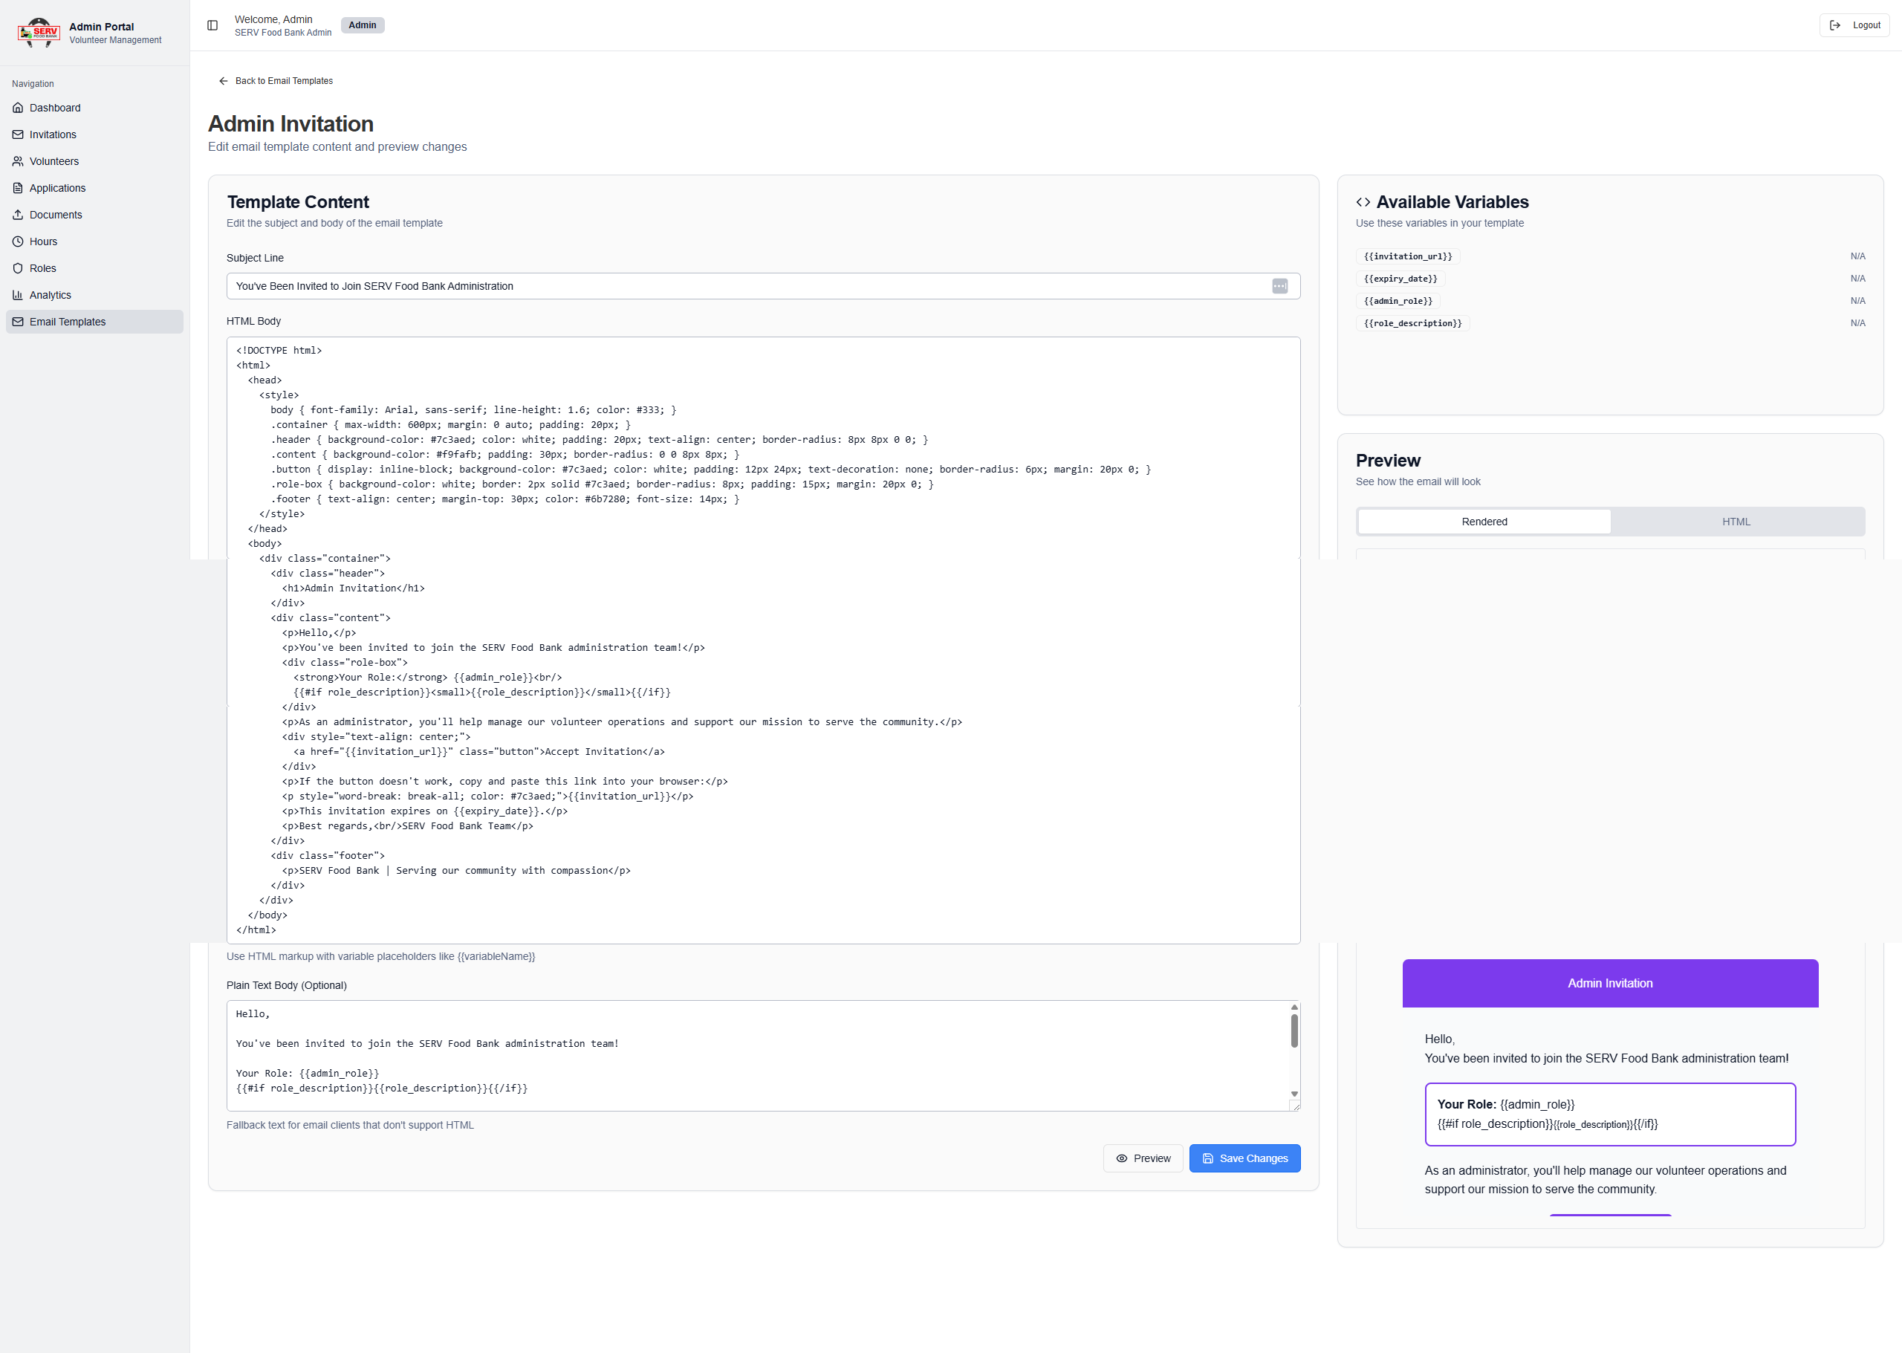Click the {{role_description}} variable chip
The height and width of the screenshot is (1353, 1902).
coord(1412,323)
